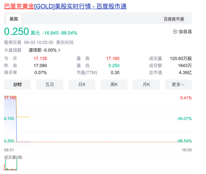Click the plus icon beside 加自选
Screen dimensions: 206x174
pyautogui.click(x=175, y=31)
